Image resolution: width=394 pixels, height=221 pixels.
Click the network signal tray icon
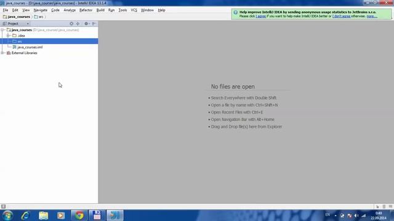pyautogui.click(x=364, y=215)
